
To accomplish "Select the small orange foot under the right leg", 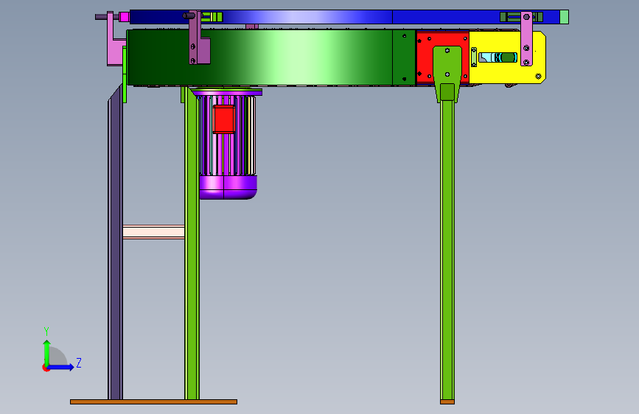I will [x=447, y=401].
